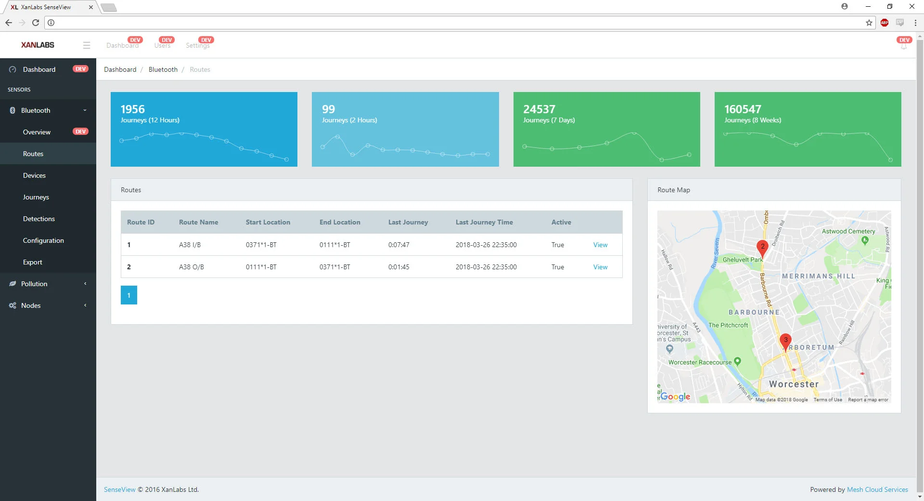
Task: Open the Mesh Cloud Services link
Action: [x=877, y=489]
